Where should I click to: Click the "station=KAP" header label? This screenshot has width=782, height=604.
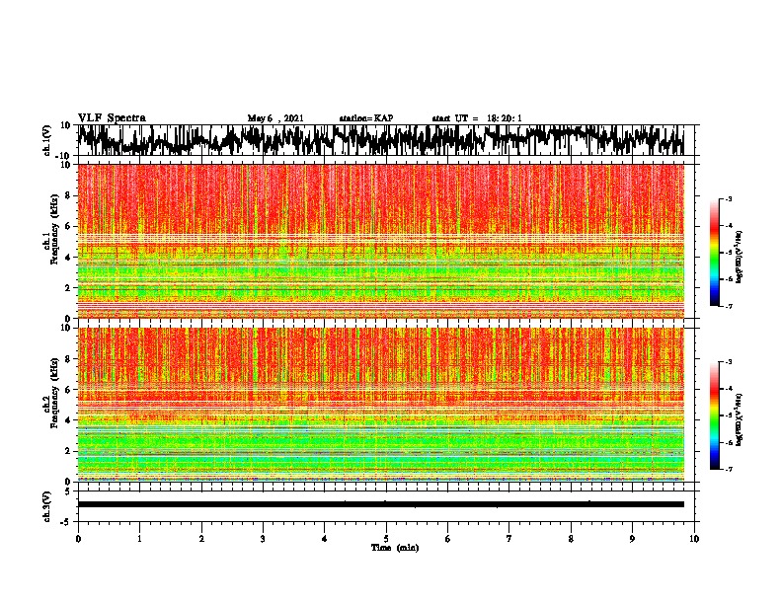coord(366,118)
